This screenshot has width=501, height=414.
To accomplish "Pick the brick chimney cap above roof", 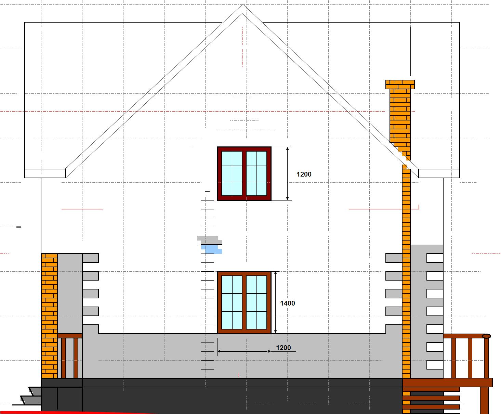I will click(x=400, y=84).
